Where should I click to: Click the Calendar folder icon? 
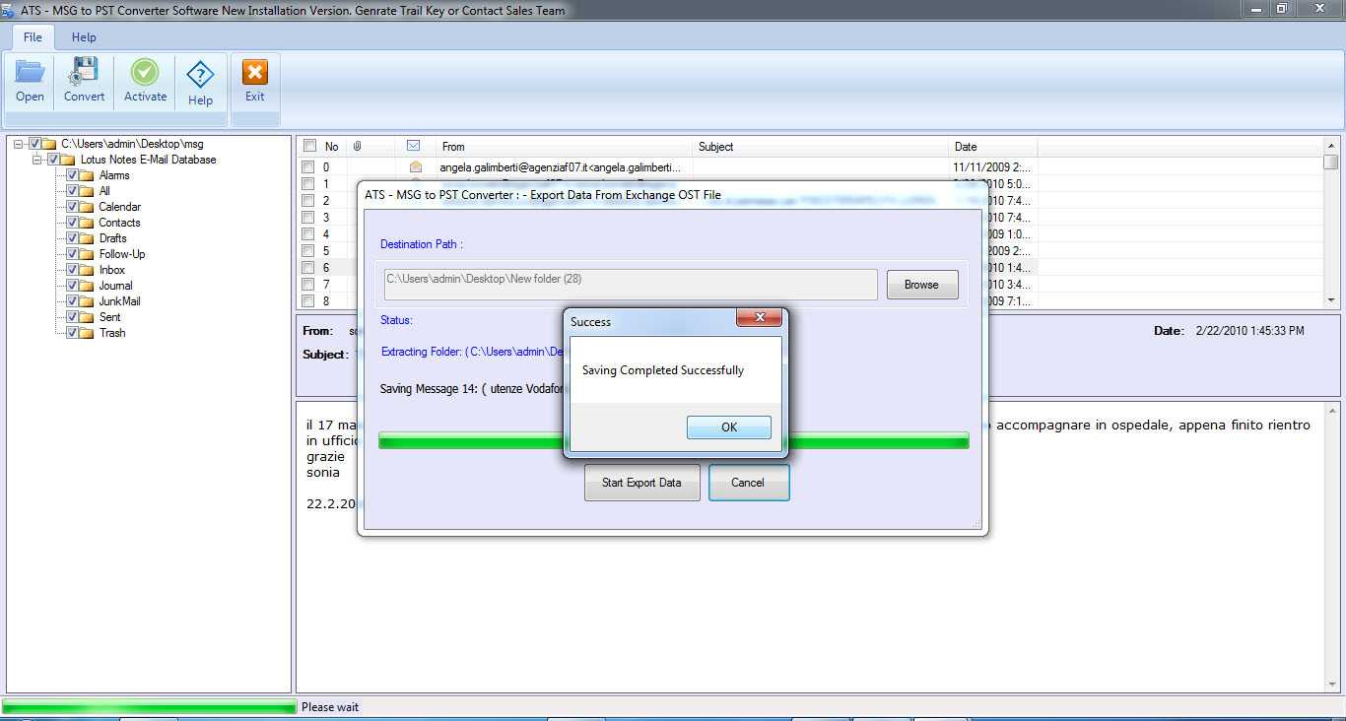[x=87, y=207]
